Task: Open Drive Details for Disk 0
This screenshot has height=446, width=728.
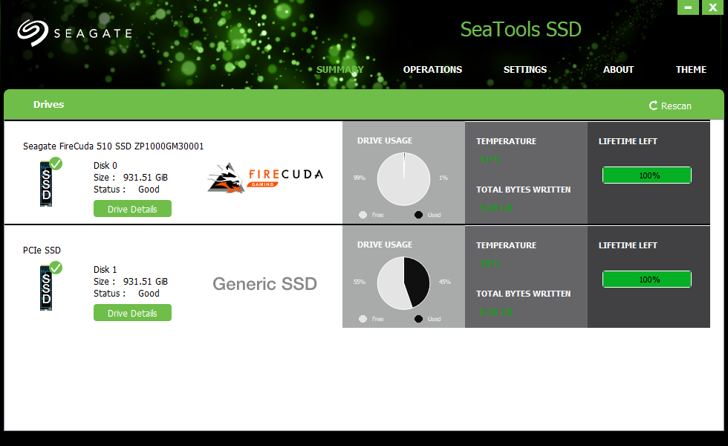Action: pos(132,209)
